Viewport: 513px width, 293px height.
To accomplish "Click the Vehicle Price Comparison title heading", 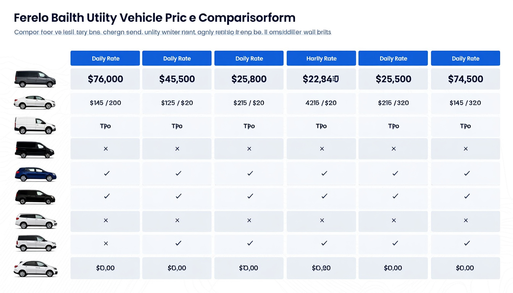I will [154, 18].
